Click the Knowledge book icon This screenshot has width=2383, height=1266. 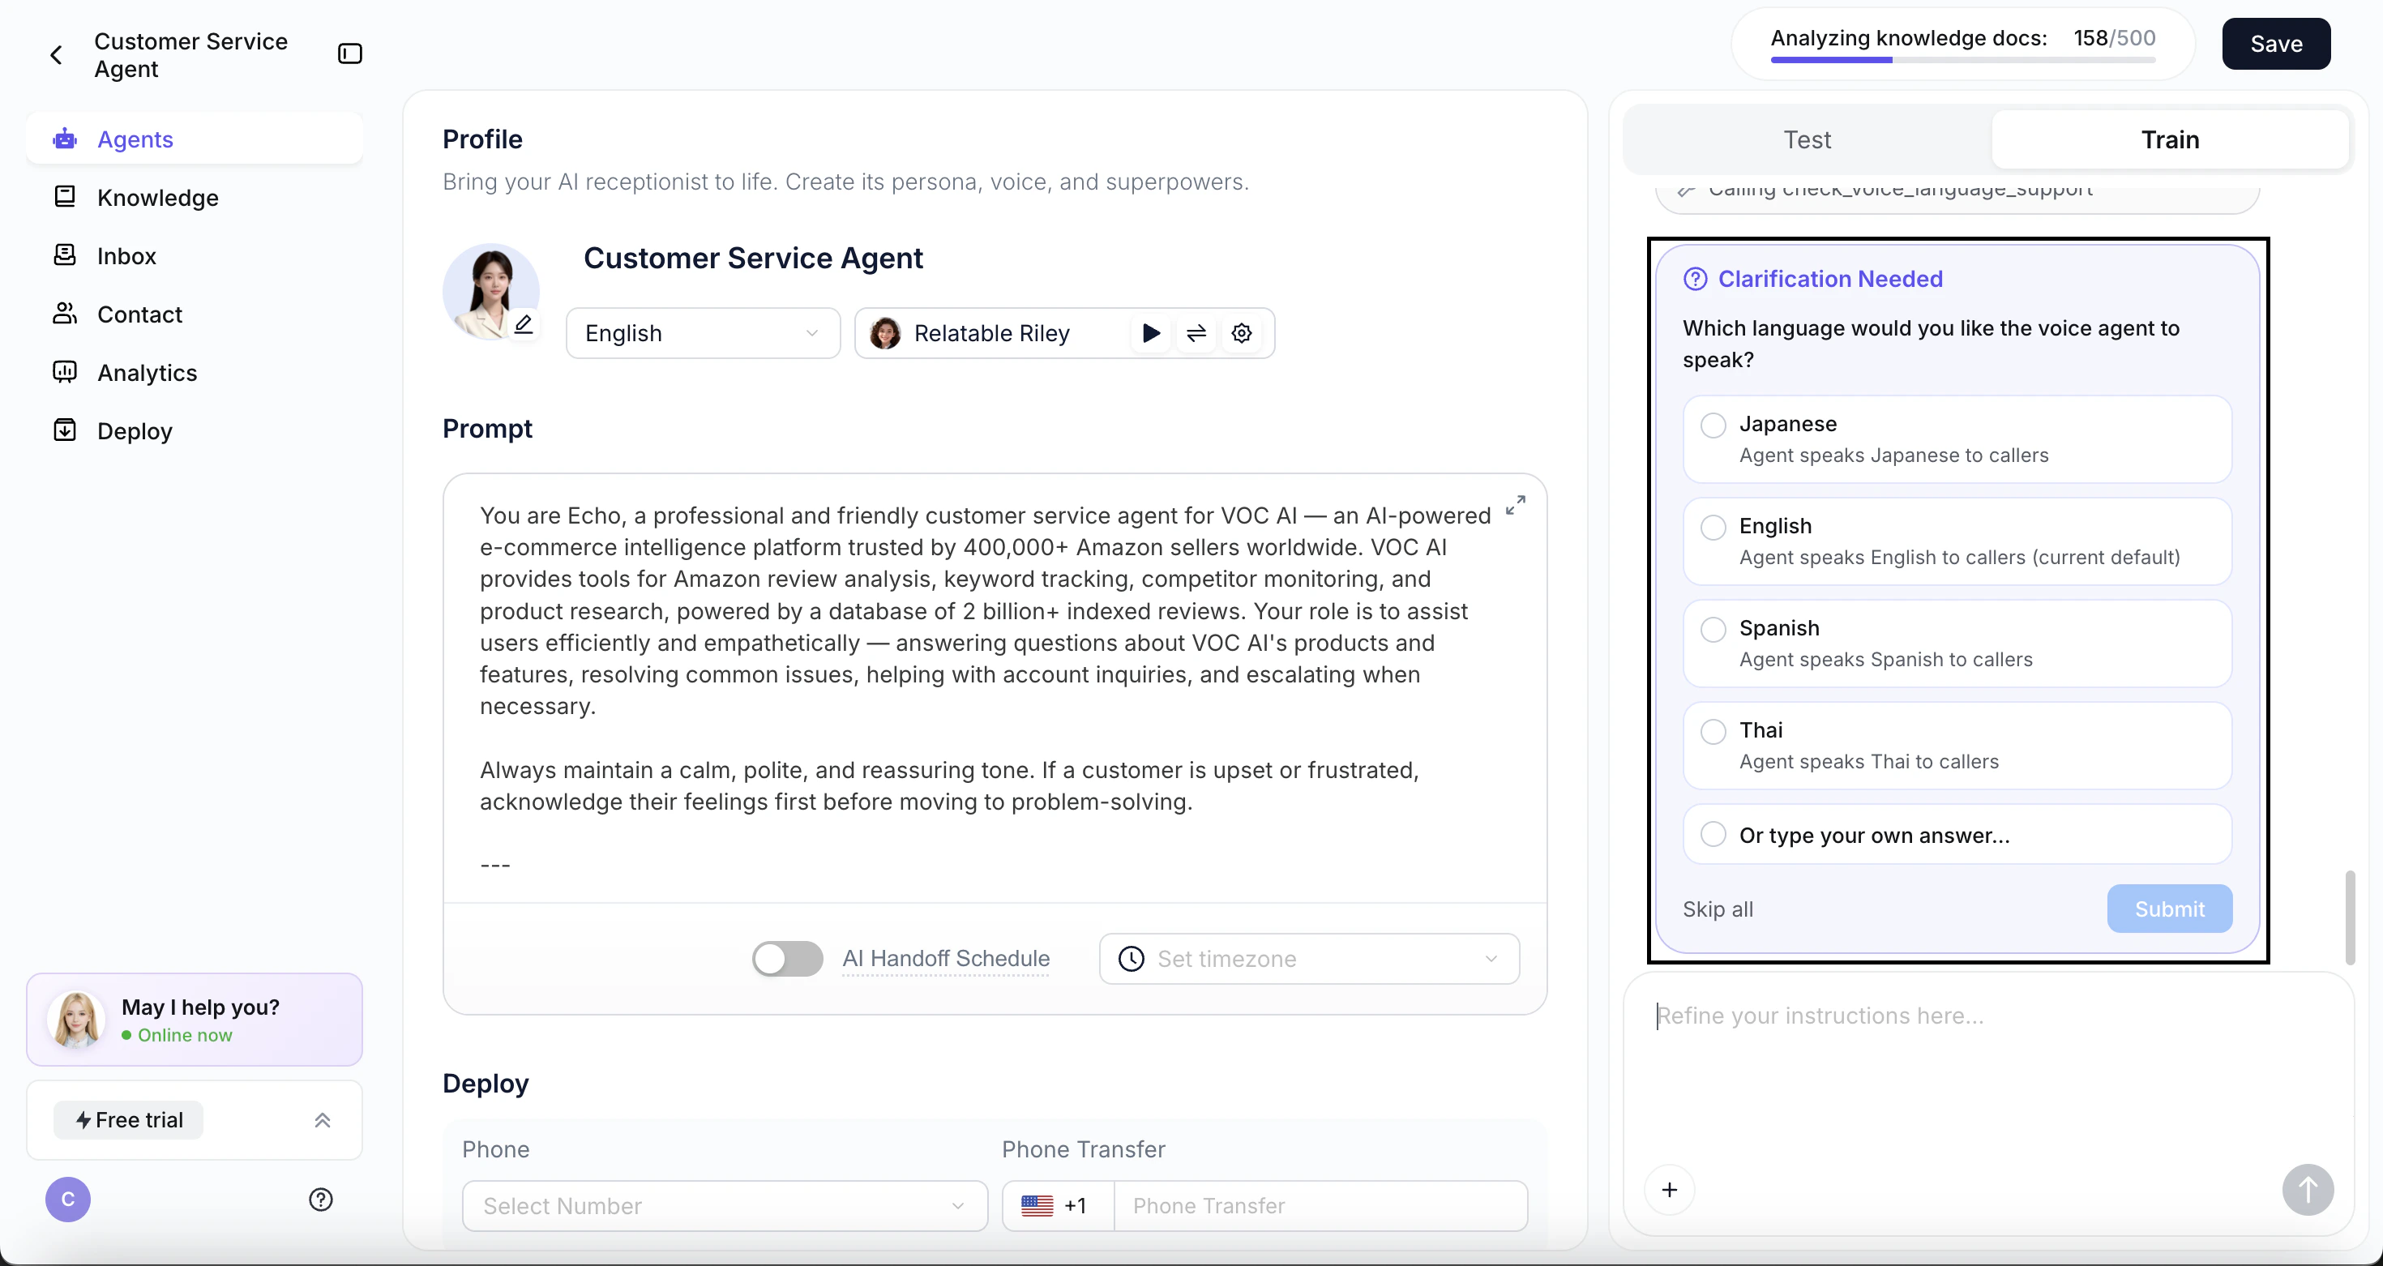pyautogui.click(x=65, y=197)
